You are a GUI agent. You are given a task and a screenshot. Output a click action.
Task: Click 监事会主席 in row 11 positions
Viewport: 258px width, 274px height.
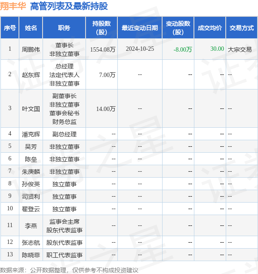click(64, 222)
